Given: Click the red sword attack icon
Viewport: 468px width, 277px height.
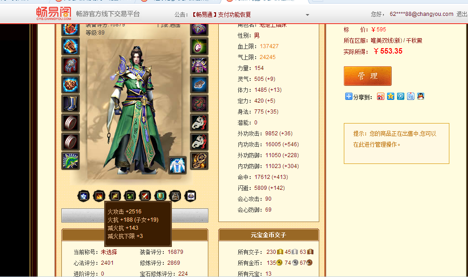Looking at the screenshot, I should (x=145, y=196).
